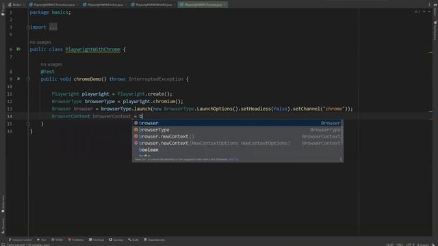Go to next highlighted problem arrow
The image size is (438, 246).
(x=429, y=12)
